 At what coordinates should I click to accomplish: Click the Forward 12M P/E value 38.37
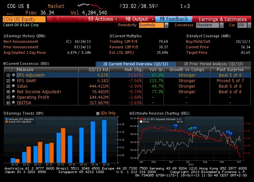tap(163, 47)
